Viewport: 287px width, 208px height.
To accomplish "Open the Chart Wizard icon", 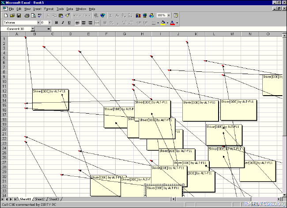I will point(138,15).
